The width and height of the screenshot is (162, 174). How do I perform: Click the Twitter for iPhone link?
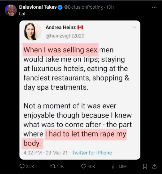[92, 153]
